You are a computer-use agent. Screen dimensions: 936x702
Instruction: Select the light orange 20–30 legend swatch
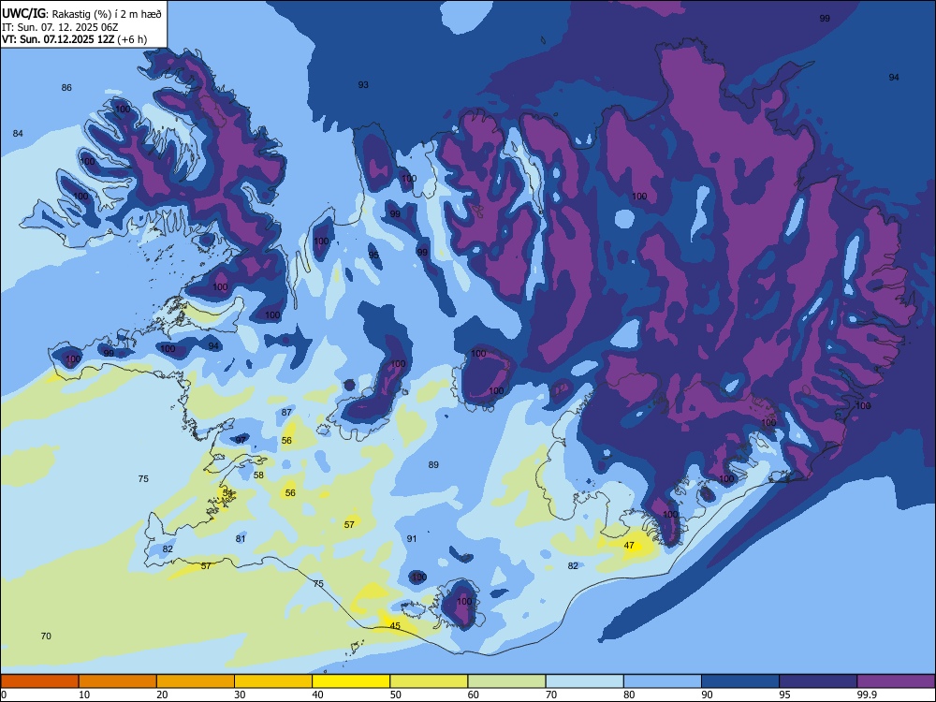click(x=196, y=681)
